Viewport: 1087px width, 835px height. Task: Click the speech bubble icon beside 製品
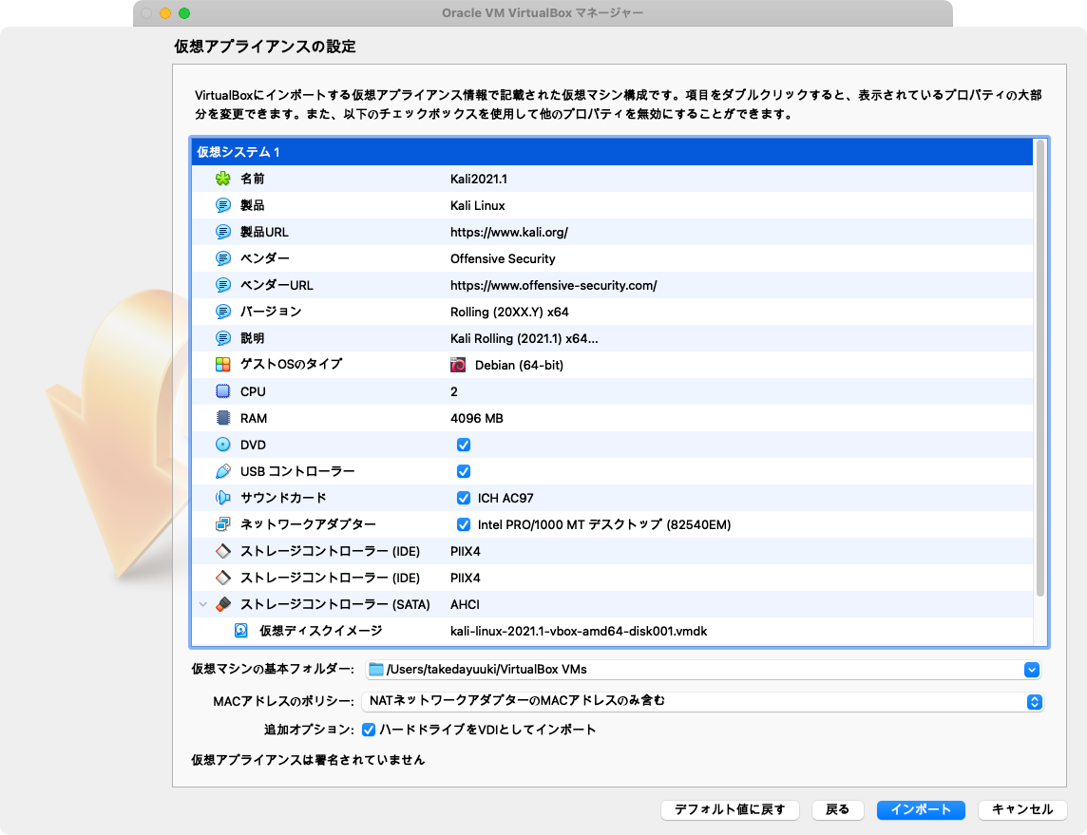222,205
